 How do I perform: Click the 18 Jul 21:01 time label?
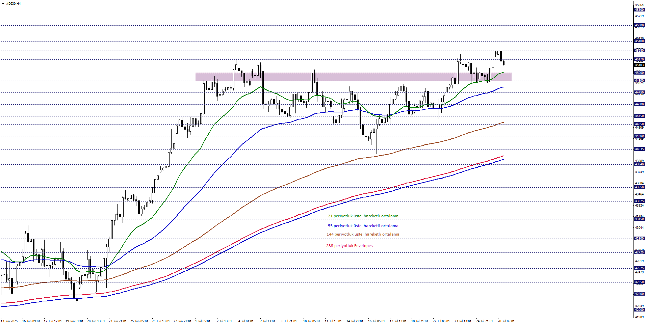pyautogui.click(x=420, y=321)
